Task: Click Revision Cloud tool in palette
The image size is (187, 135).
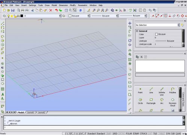Action: pos(172,103)
